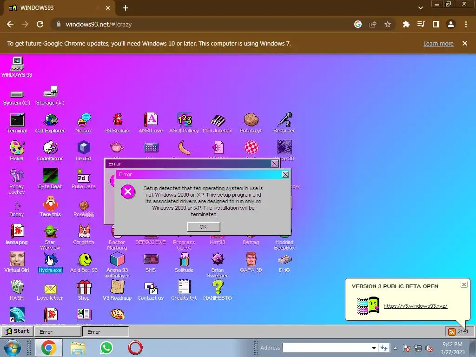Open WhatsApp from the taskbar
Viewport: 476px width, 357px height.
click(x=106, y=348)
